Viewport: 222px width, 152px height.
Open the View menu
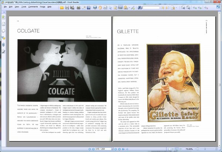17,7
